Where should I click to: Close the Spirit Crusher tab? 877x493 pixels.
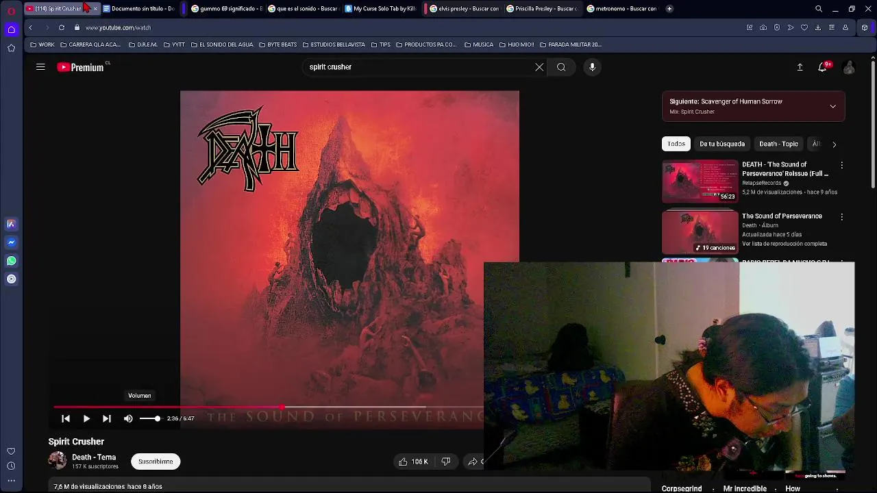95,8
